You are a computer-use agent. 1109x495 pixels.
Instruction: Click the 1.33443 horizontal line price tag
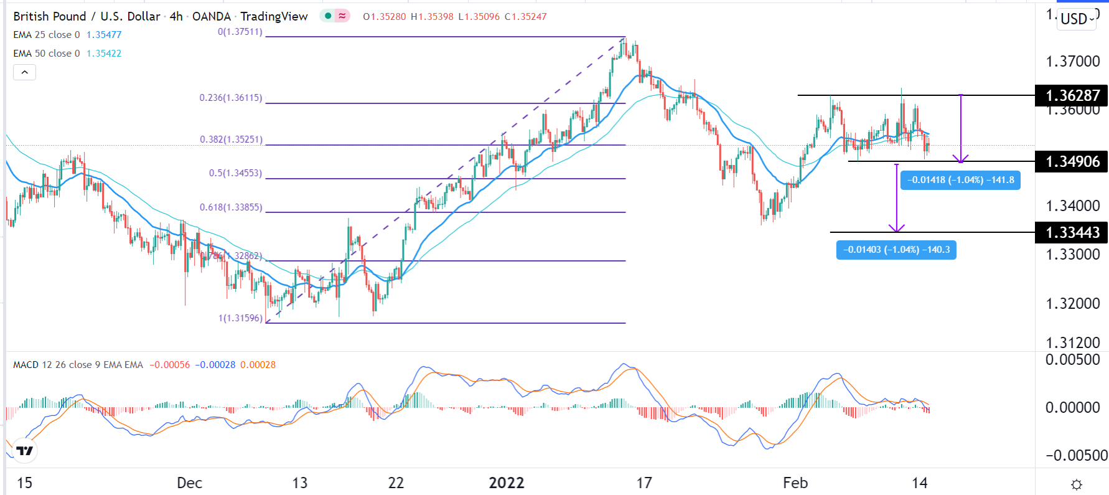(x=1072, y=232)
